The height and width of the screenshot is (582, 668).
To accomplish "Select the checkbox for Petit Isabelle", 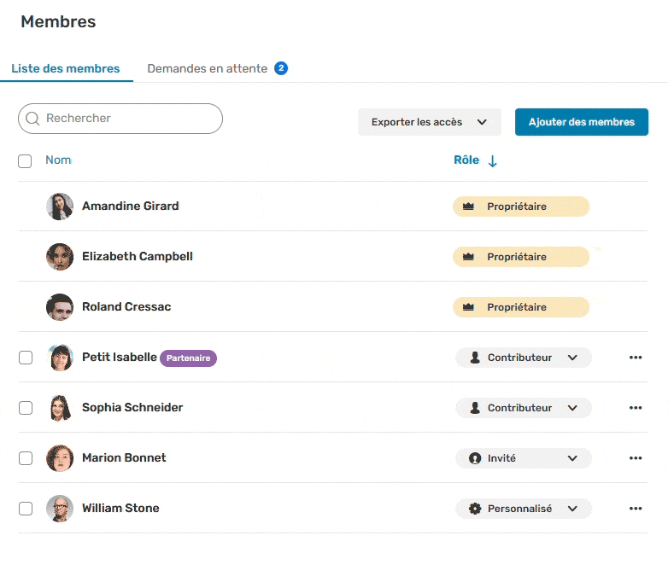I will 26,358.
